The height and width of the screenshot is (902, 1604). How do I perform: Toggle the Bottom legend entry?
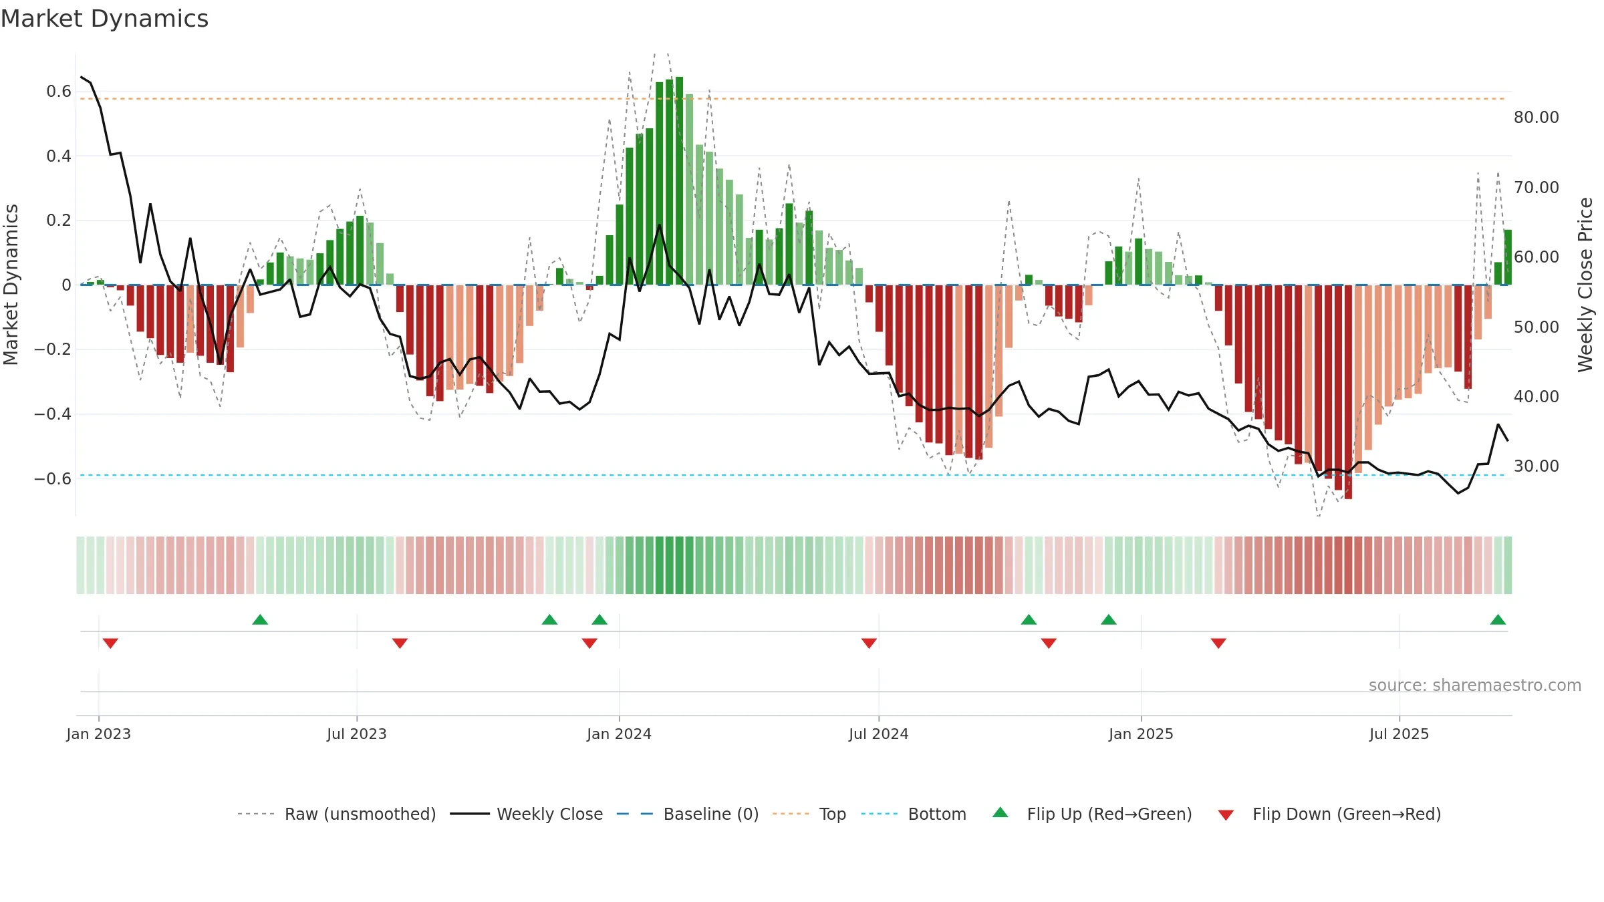point(914,814)
